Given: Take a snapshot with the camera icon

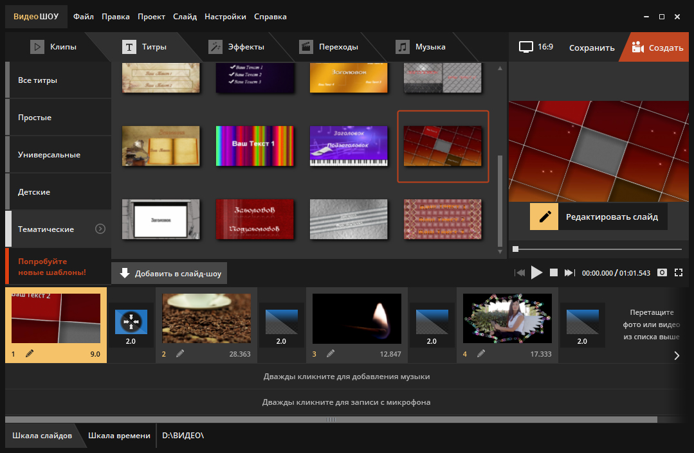Looking at the screenshot, I should coord(662,272).
